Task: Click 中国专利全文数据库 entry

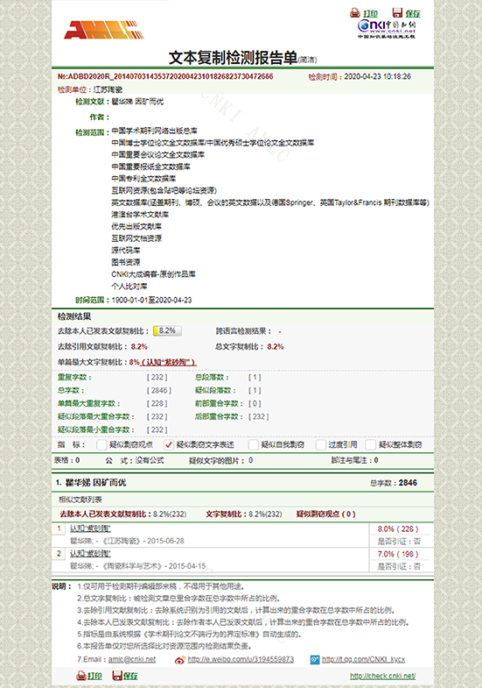Action: 143,179
